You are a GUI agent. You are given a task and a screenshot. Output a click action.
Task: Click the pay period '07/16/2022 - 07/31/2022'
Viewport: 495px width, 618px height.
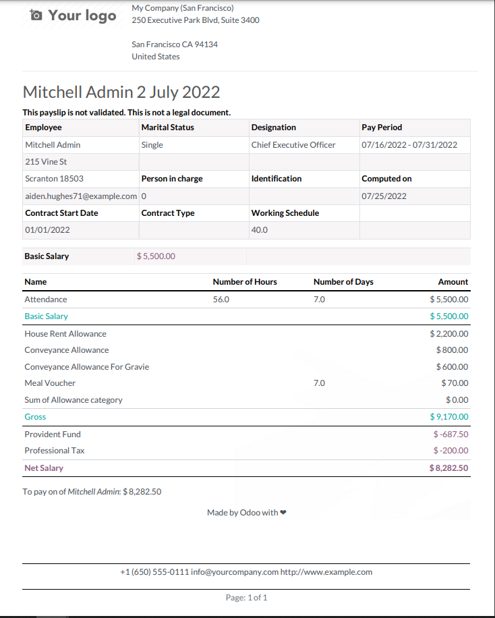tap(409, 145)
